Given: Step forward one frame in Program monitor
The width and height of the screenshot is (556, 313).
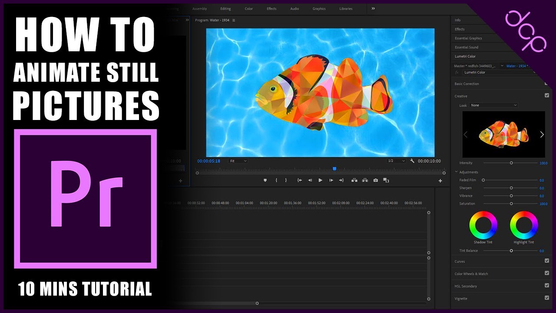Looking at the screenshot, I should [331, 180].
